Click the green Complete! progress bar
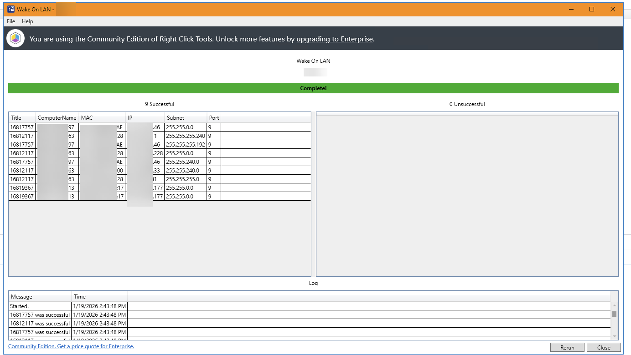The image size is (631, 355). tap(313, 88)
